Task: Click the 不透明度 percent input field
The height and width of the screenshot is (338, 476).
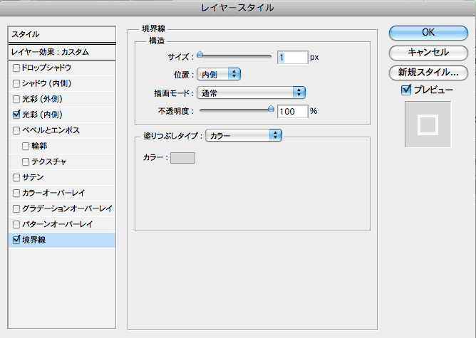Action: pyautogui.click(x=293, y=112)
